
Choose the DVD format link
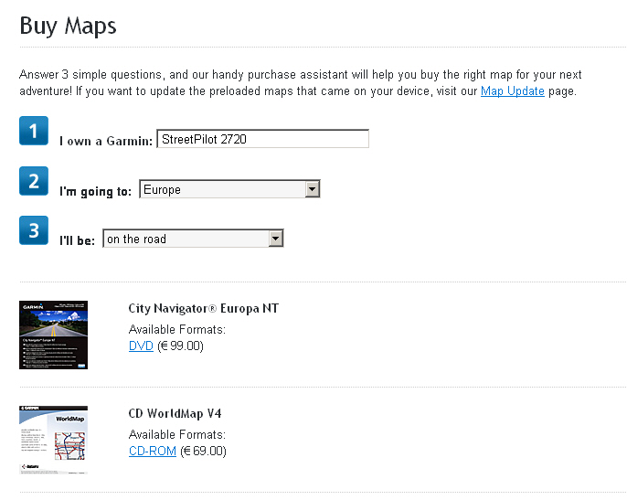coord(141,346)
